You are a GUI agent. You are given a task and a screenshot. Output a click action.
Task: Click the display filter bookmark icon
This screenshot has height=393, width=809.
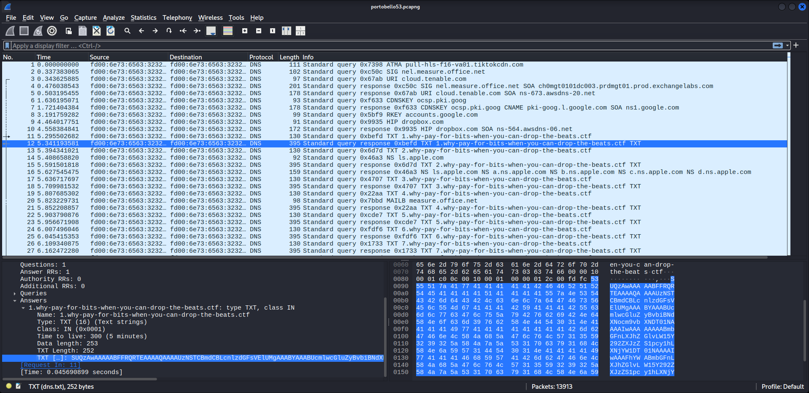pos(7,45)
